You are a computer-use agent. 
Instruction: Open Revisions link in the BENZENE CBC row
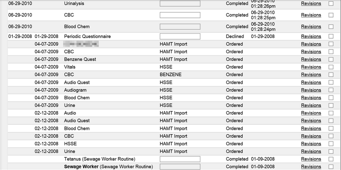(x=311, y=75)
